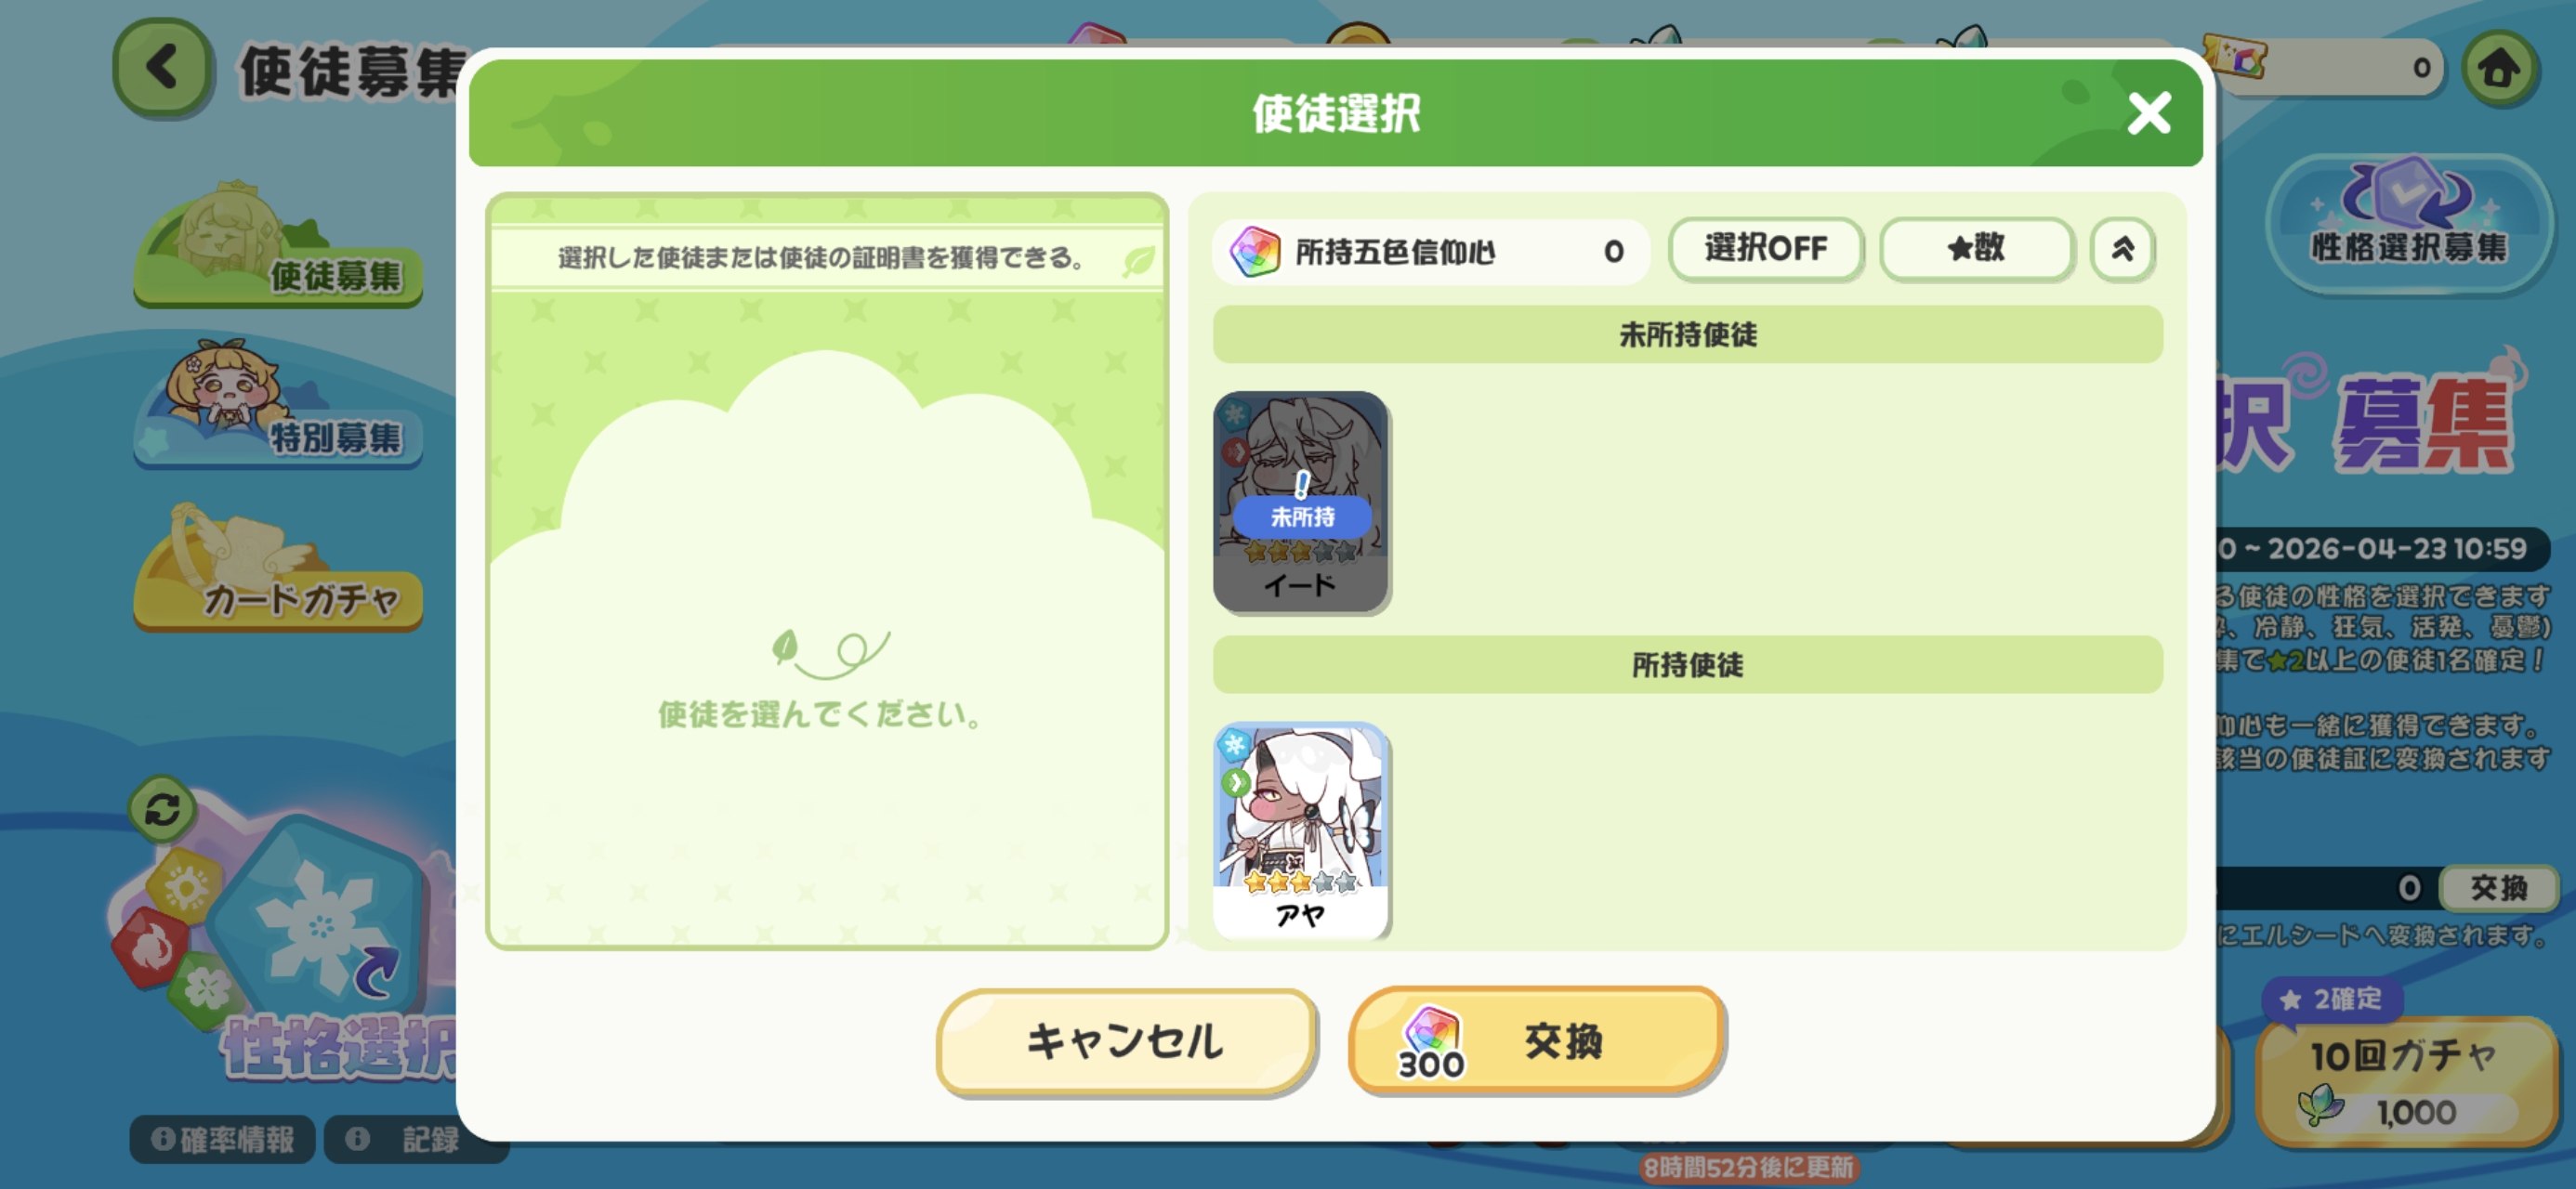Toggle the 選択OFF filter button

(x=1766, y=248)
